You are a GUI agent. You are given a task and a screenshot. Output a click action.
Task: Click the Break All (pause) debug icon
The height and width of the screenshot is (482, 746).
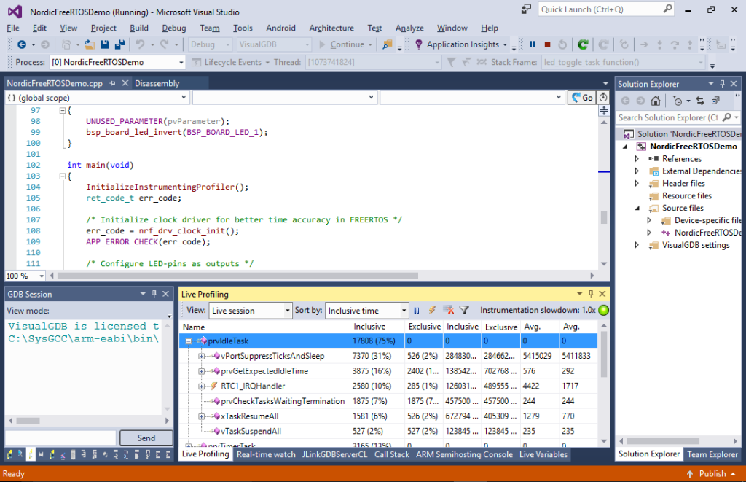(x=532, y=44)
